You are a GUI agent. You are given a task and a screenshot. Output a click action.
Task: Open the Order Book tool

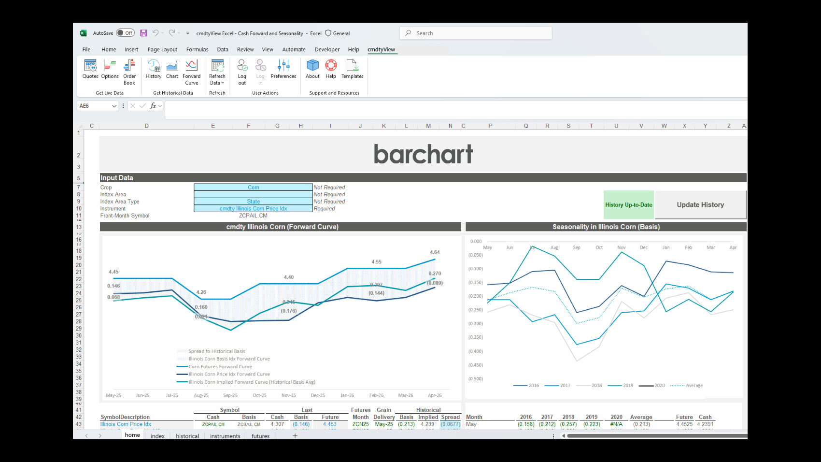click(x=129, y=72)
